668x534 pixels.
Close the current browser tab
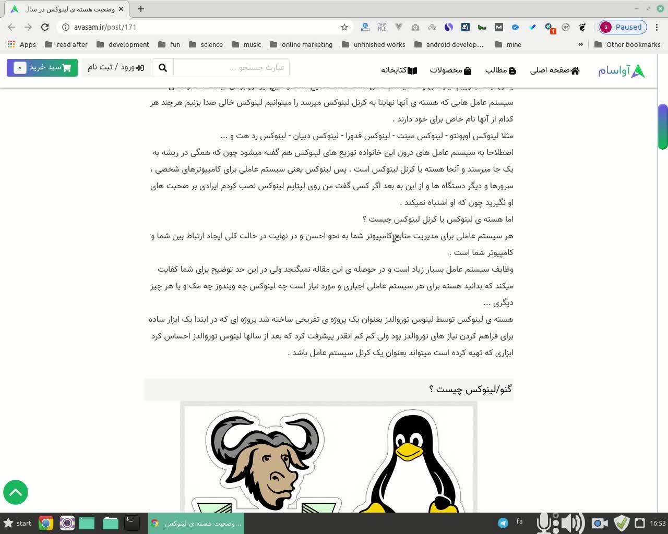click(x=121, y=9)
